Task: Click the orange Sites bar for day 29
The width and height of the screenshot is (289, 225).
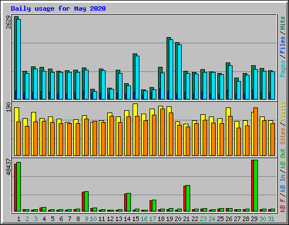Action: point(256,132)
